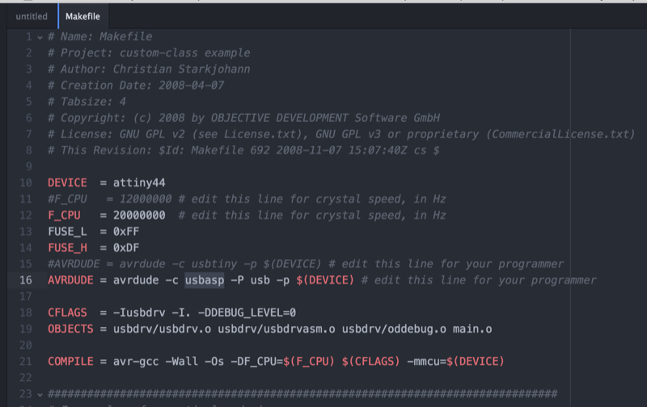Click the $(F_CPU) reference in COMPILE line

click(x=309, y=362)
